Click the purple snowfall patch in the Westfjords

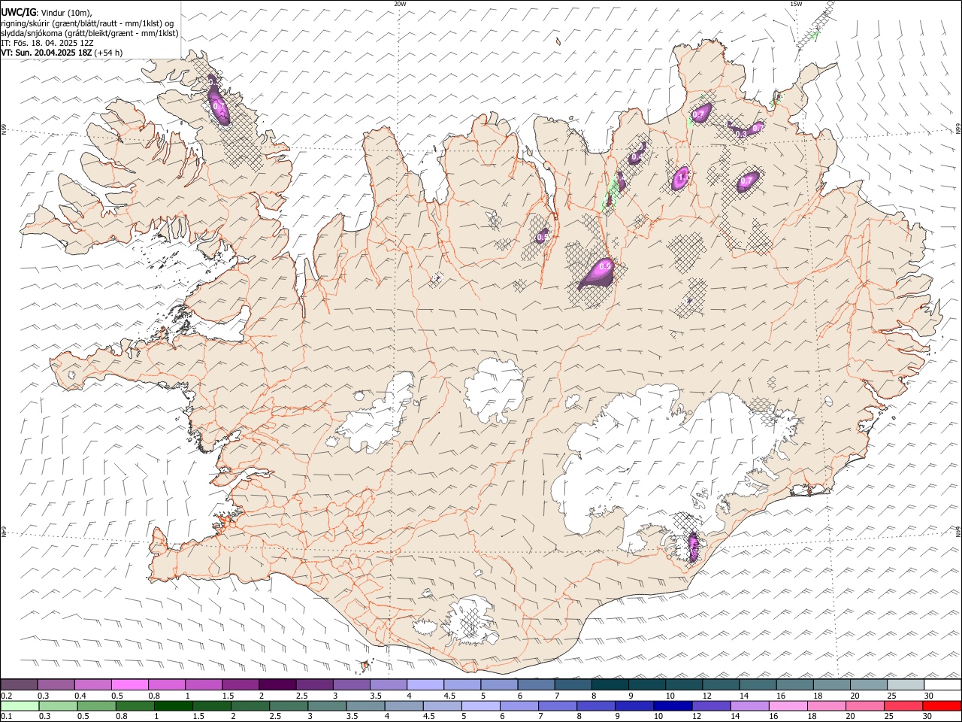(x=219, y=103)
